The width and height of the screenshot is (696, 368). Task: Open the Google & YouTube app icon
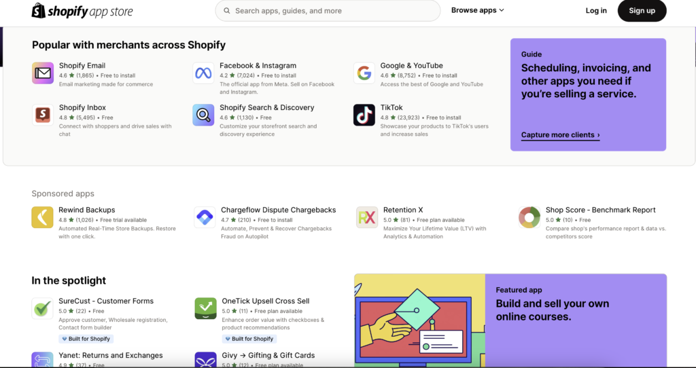pyautogui.click(x=364, y=73)
